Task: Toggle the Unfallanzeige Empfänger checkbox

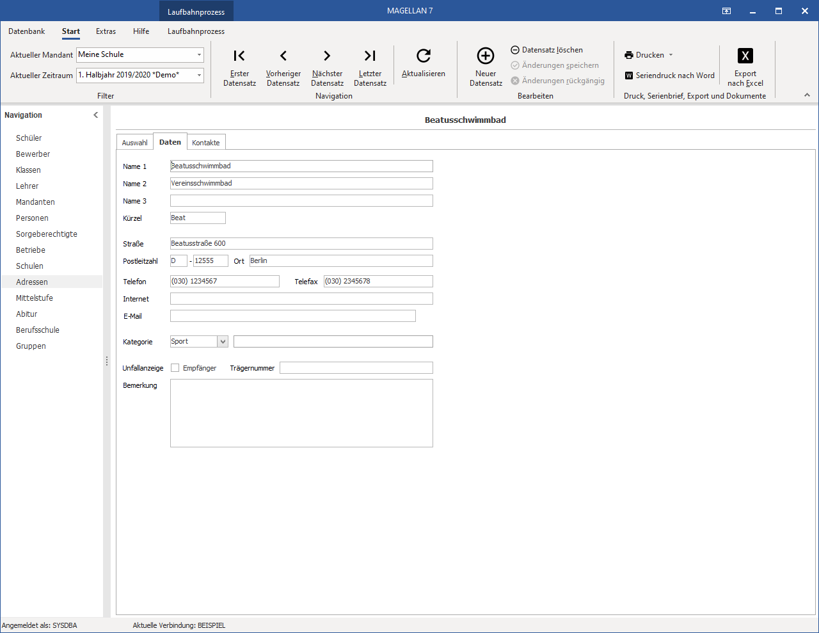Action: (x=175, y=368)
